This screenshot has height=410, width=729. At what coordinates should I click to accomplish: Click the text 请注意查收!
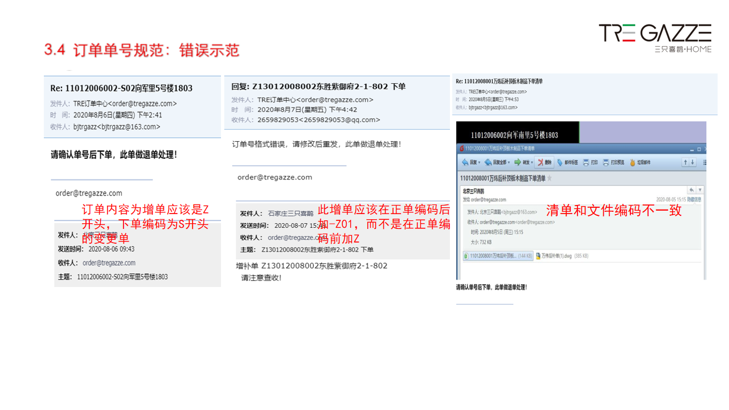coord(261,278)
